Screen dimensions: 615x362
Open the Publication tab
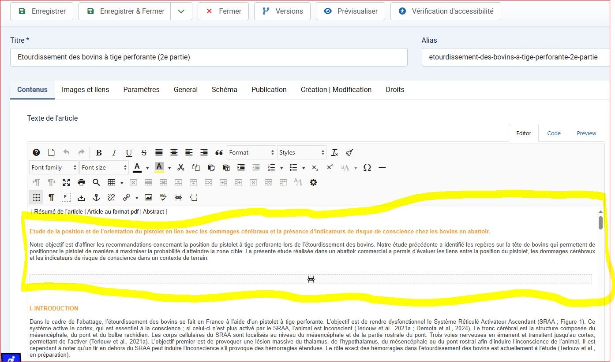click(269, 90)
